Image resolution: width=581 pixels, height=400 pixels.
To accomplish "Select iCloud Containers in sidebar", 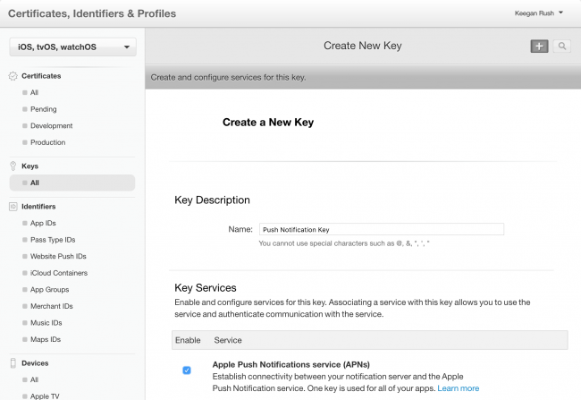I will 58,273.
